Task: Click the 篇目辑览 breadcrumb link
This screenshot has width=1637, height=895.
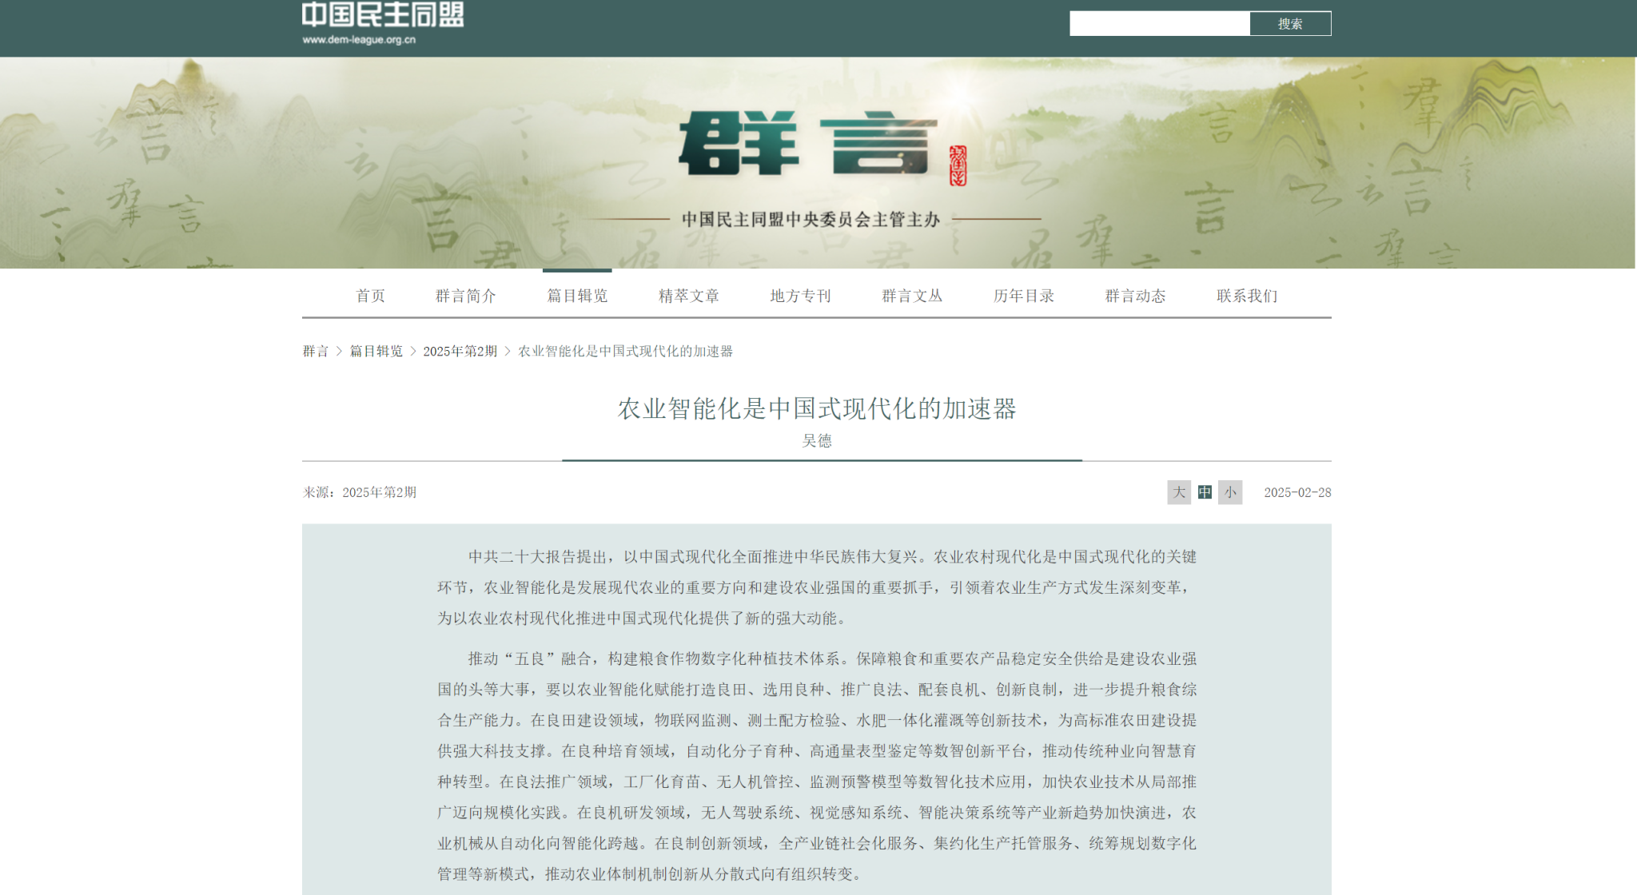Action: pos(376,352)
